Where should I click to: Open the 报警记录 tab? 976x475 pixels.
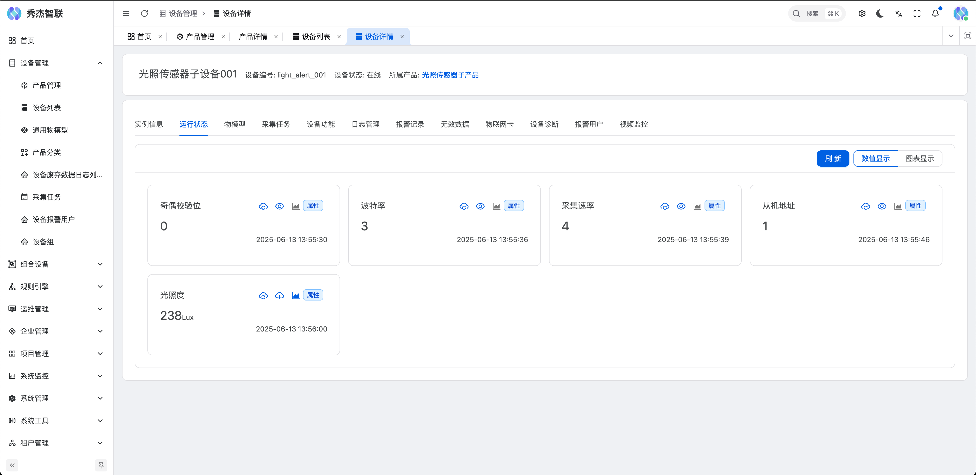(x=410, y=124)
